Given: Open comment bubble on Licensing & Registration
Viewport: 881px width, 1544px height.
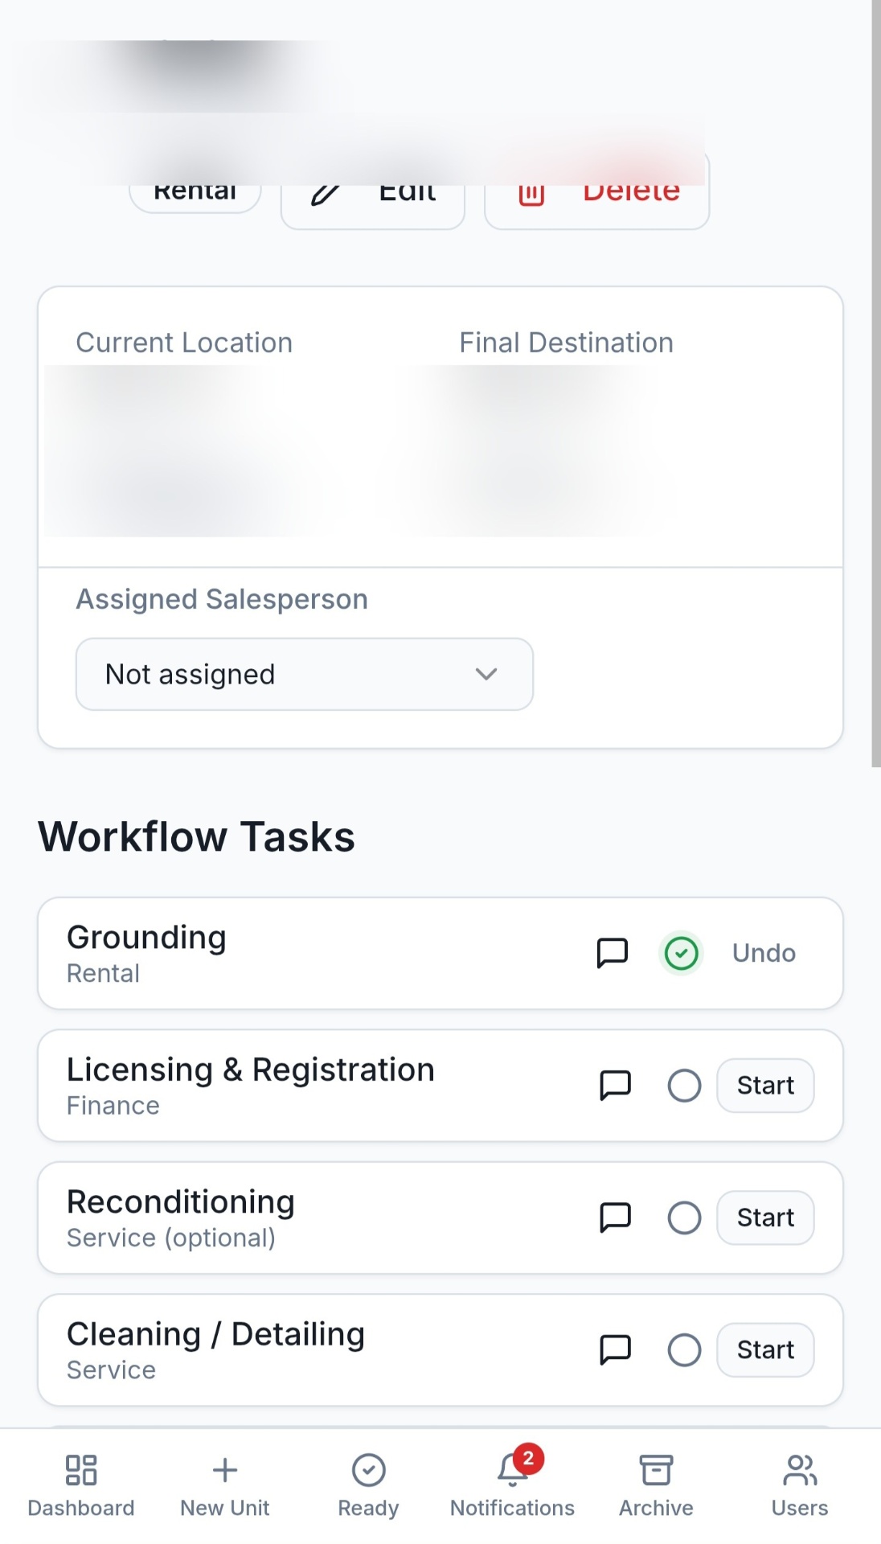Looking at the screenshot, I should pos(615,1085).
